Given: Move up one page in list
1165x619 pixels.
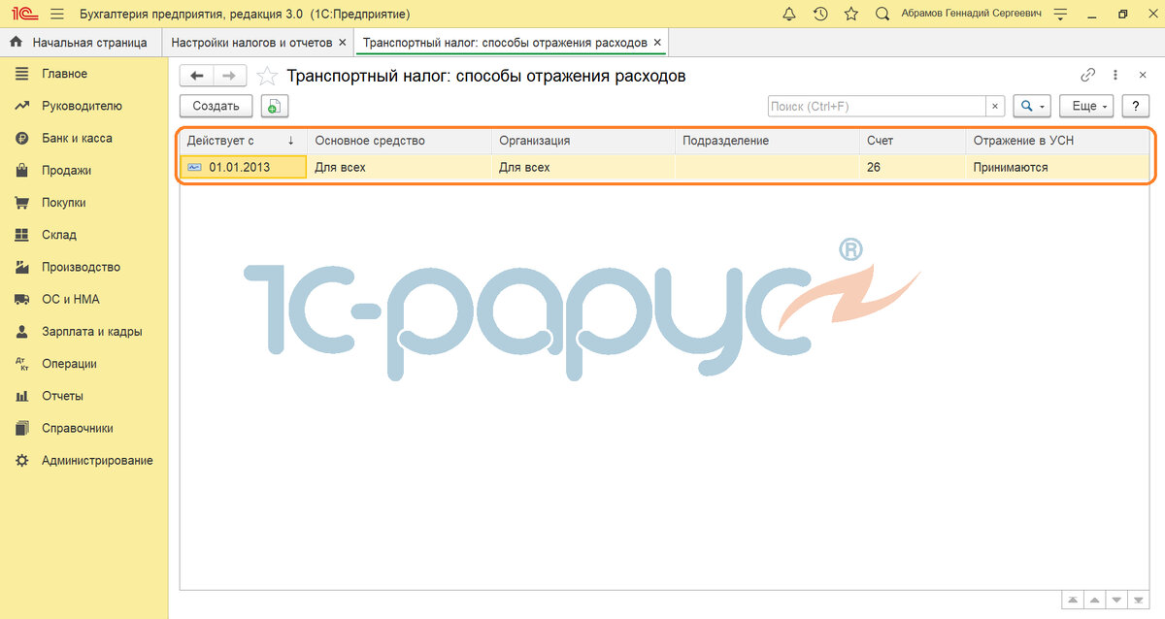Looking at the screenshot, I should click(1095, 600).
